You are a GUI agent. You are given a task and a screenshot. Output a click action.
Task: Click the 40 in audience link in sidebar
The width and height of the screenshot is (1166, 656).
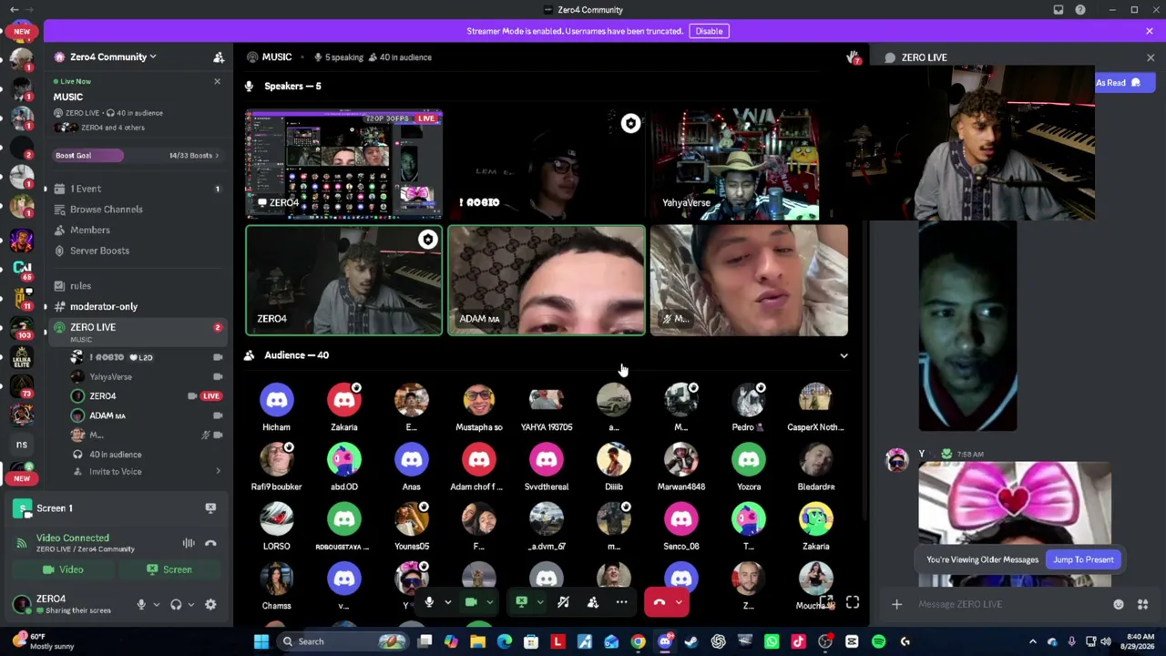116,455
